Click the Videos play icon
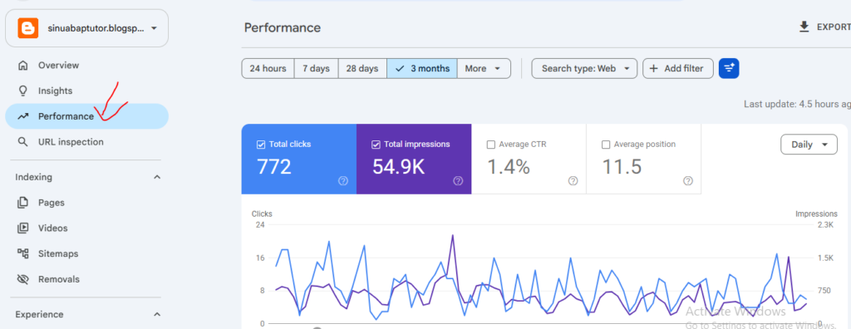The width and height of the screenshot is (851, 329). (22, 228)
